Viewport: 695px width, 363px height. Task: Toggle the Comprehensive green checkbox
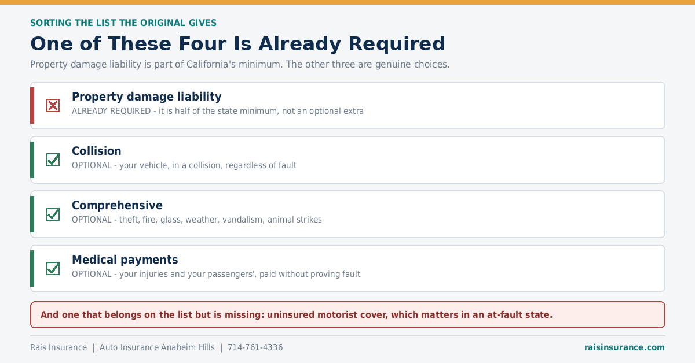(53, 214)
